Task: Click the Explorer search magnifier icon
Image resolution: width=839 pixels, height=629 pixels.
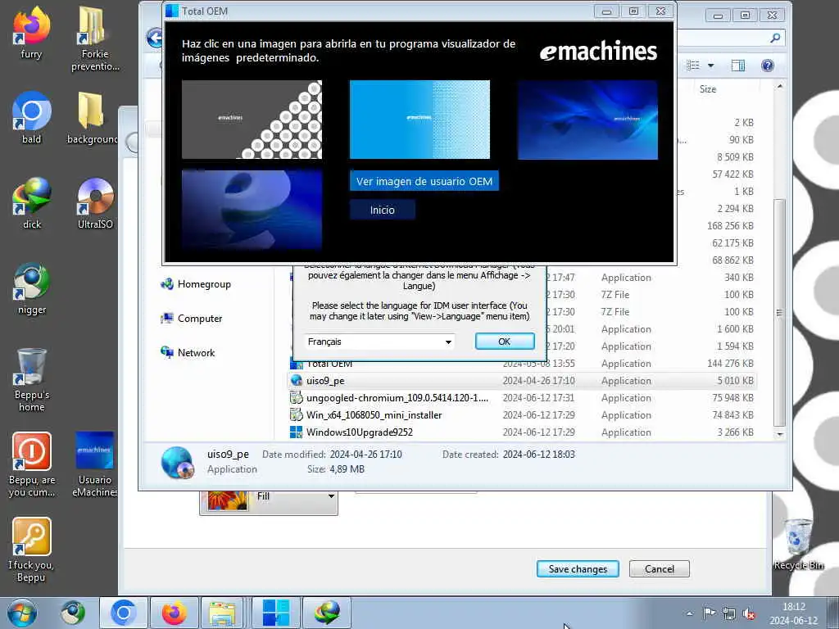Action: (x=775, y=38)
